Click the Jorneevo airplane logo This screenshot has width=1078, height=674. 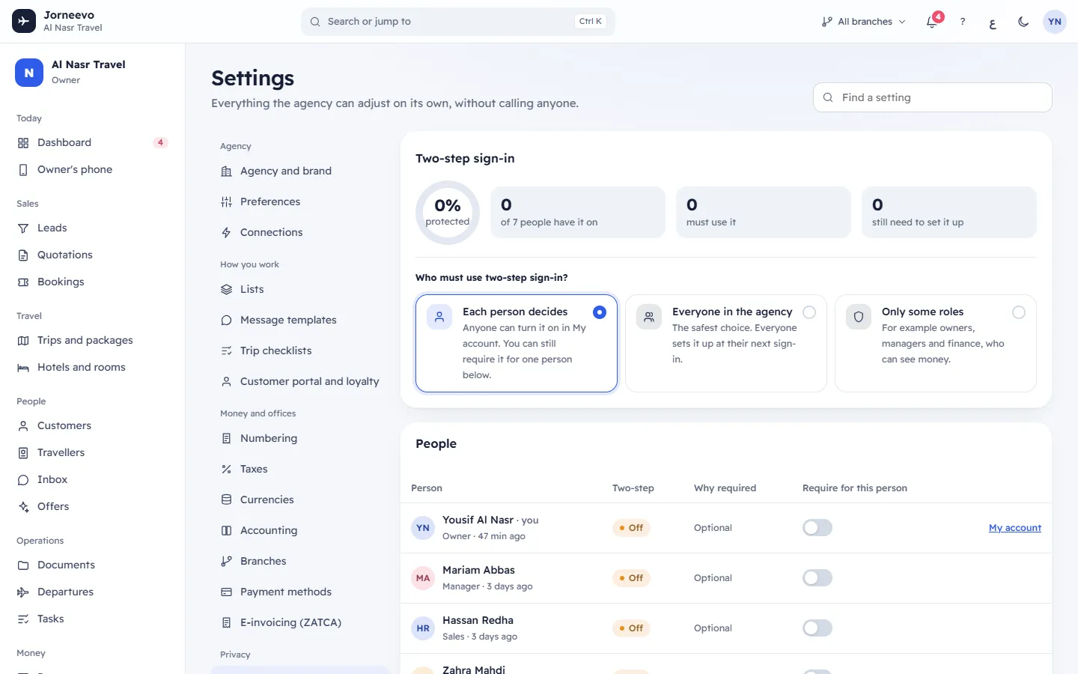pos(24,21)
